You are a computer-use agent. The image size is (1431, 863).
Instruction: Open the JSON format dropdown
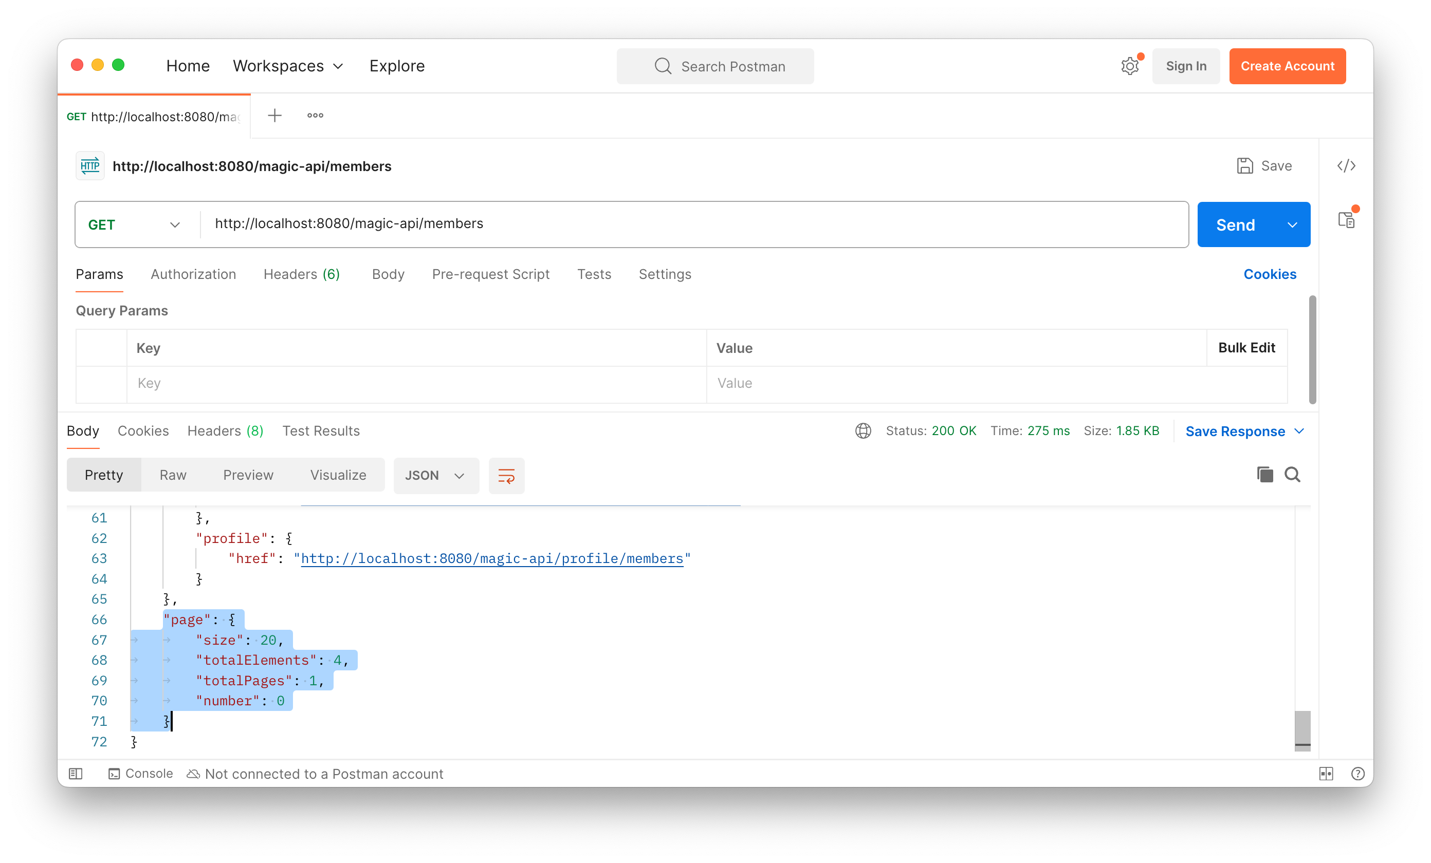(x=435, y=476)
